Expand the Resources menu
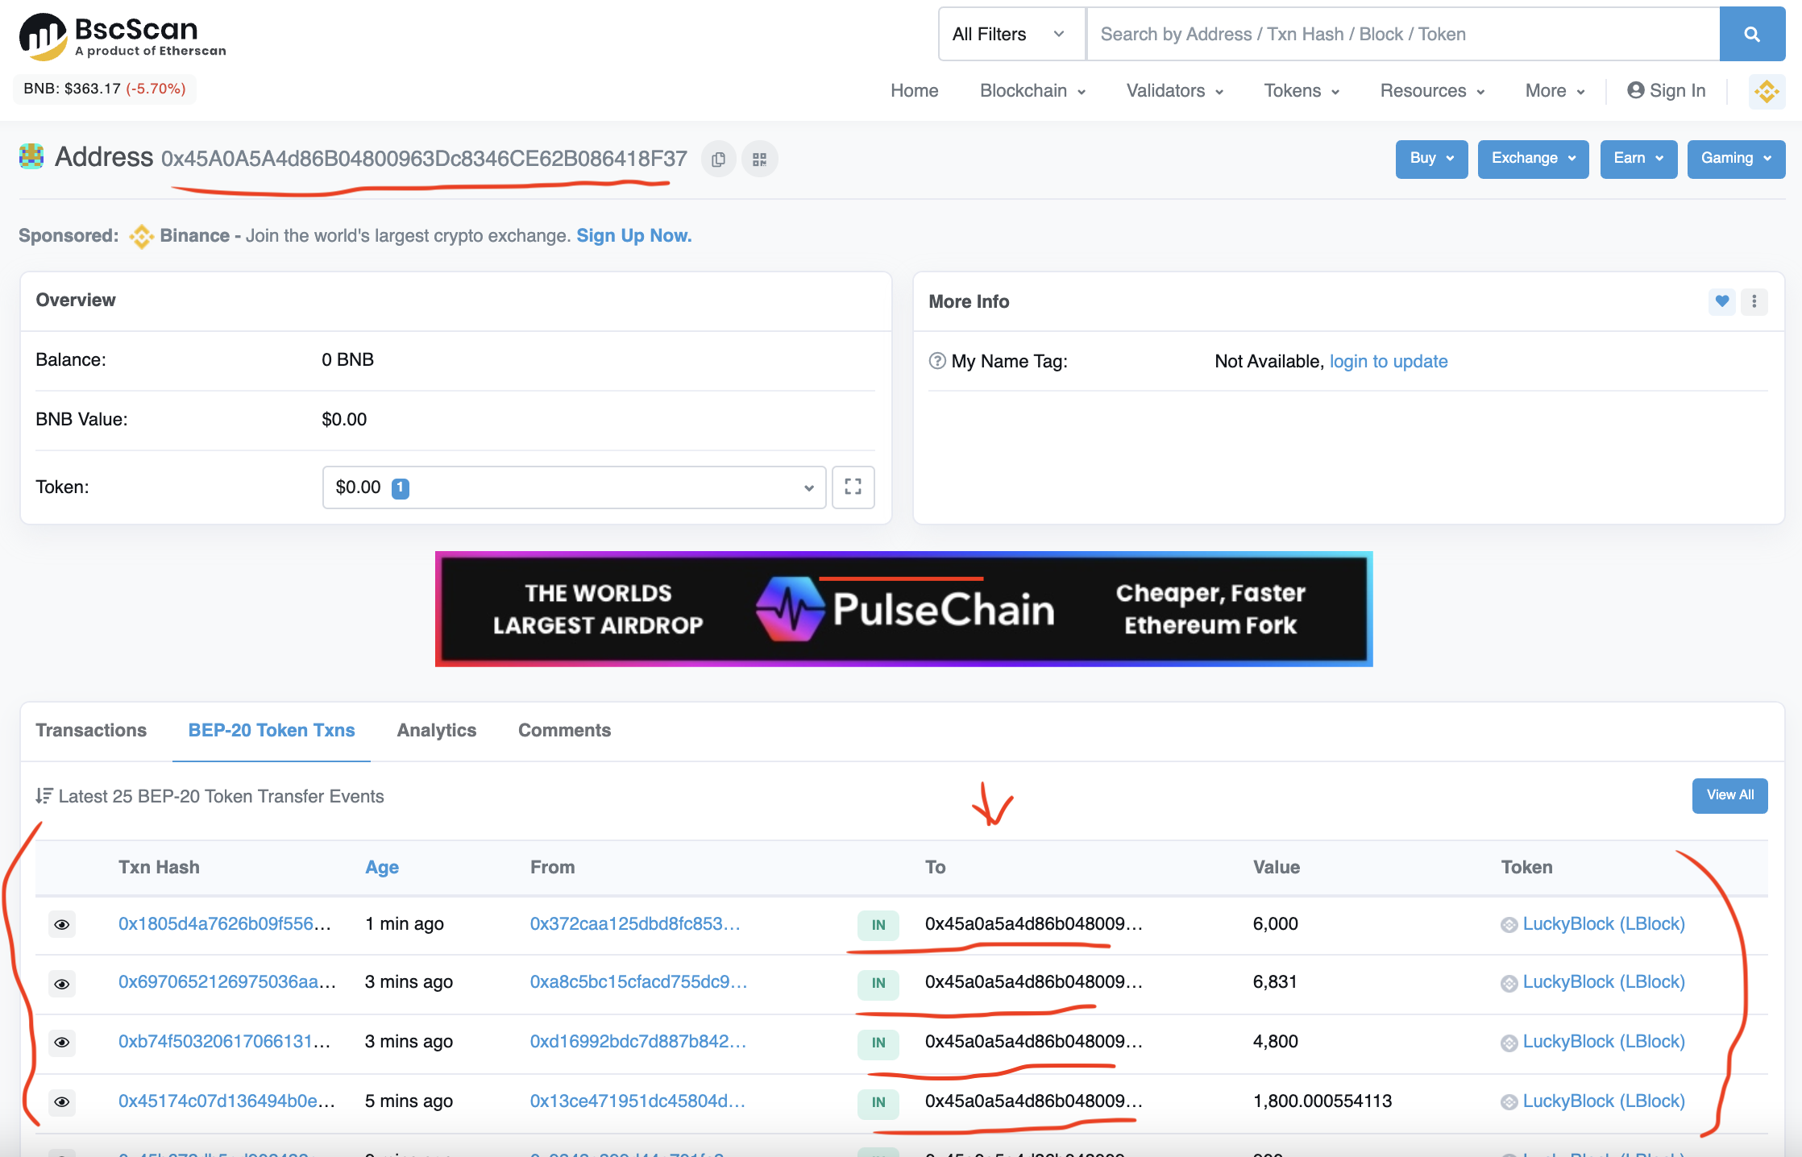Screen dimensions: 1802x1157 point(1432,91)
